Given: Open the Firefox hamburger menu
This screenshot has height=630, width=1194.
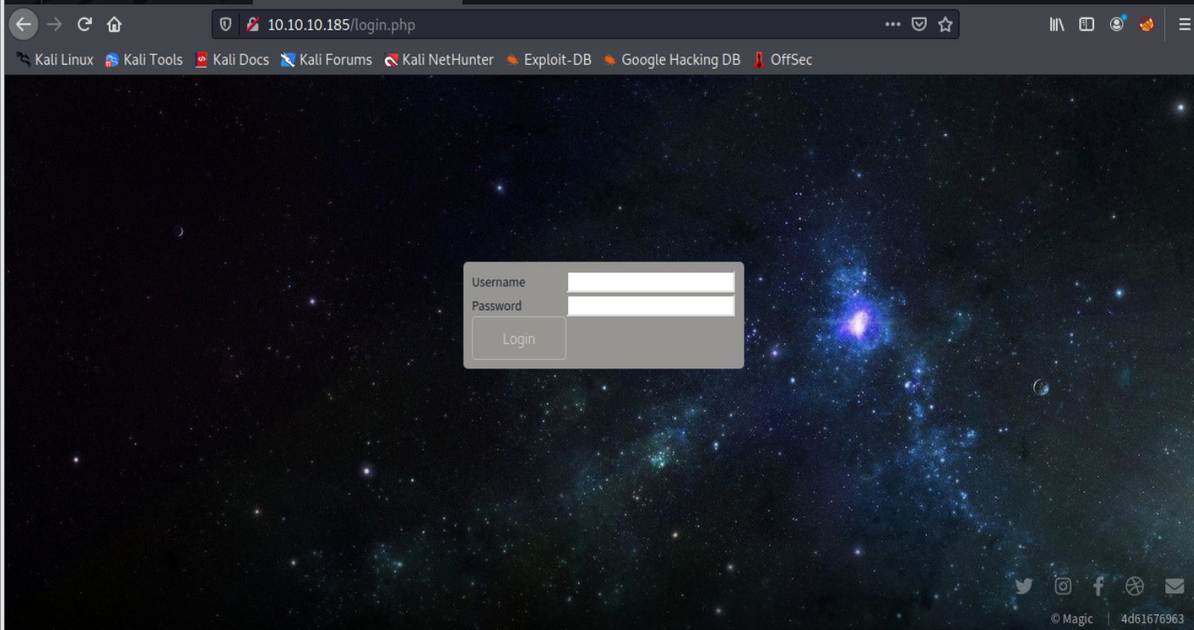Looking at the screenshot, I should tap(1184, 25).
